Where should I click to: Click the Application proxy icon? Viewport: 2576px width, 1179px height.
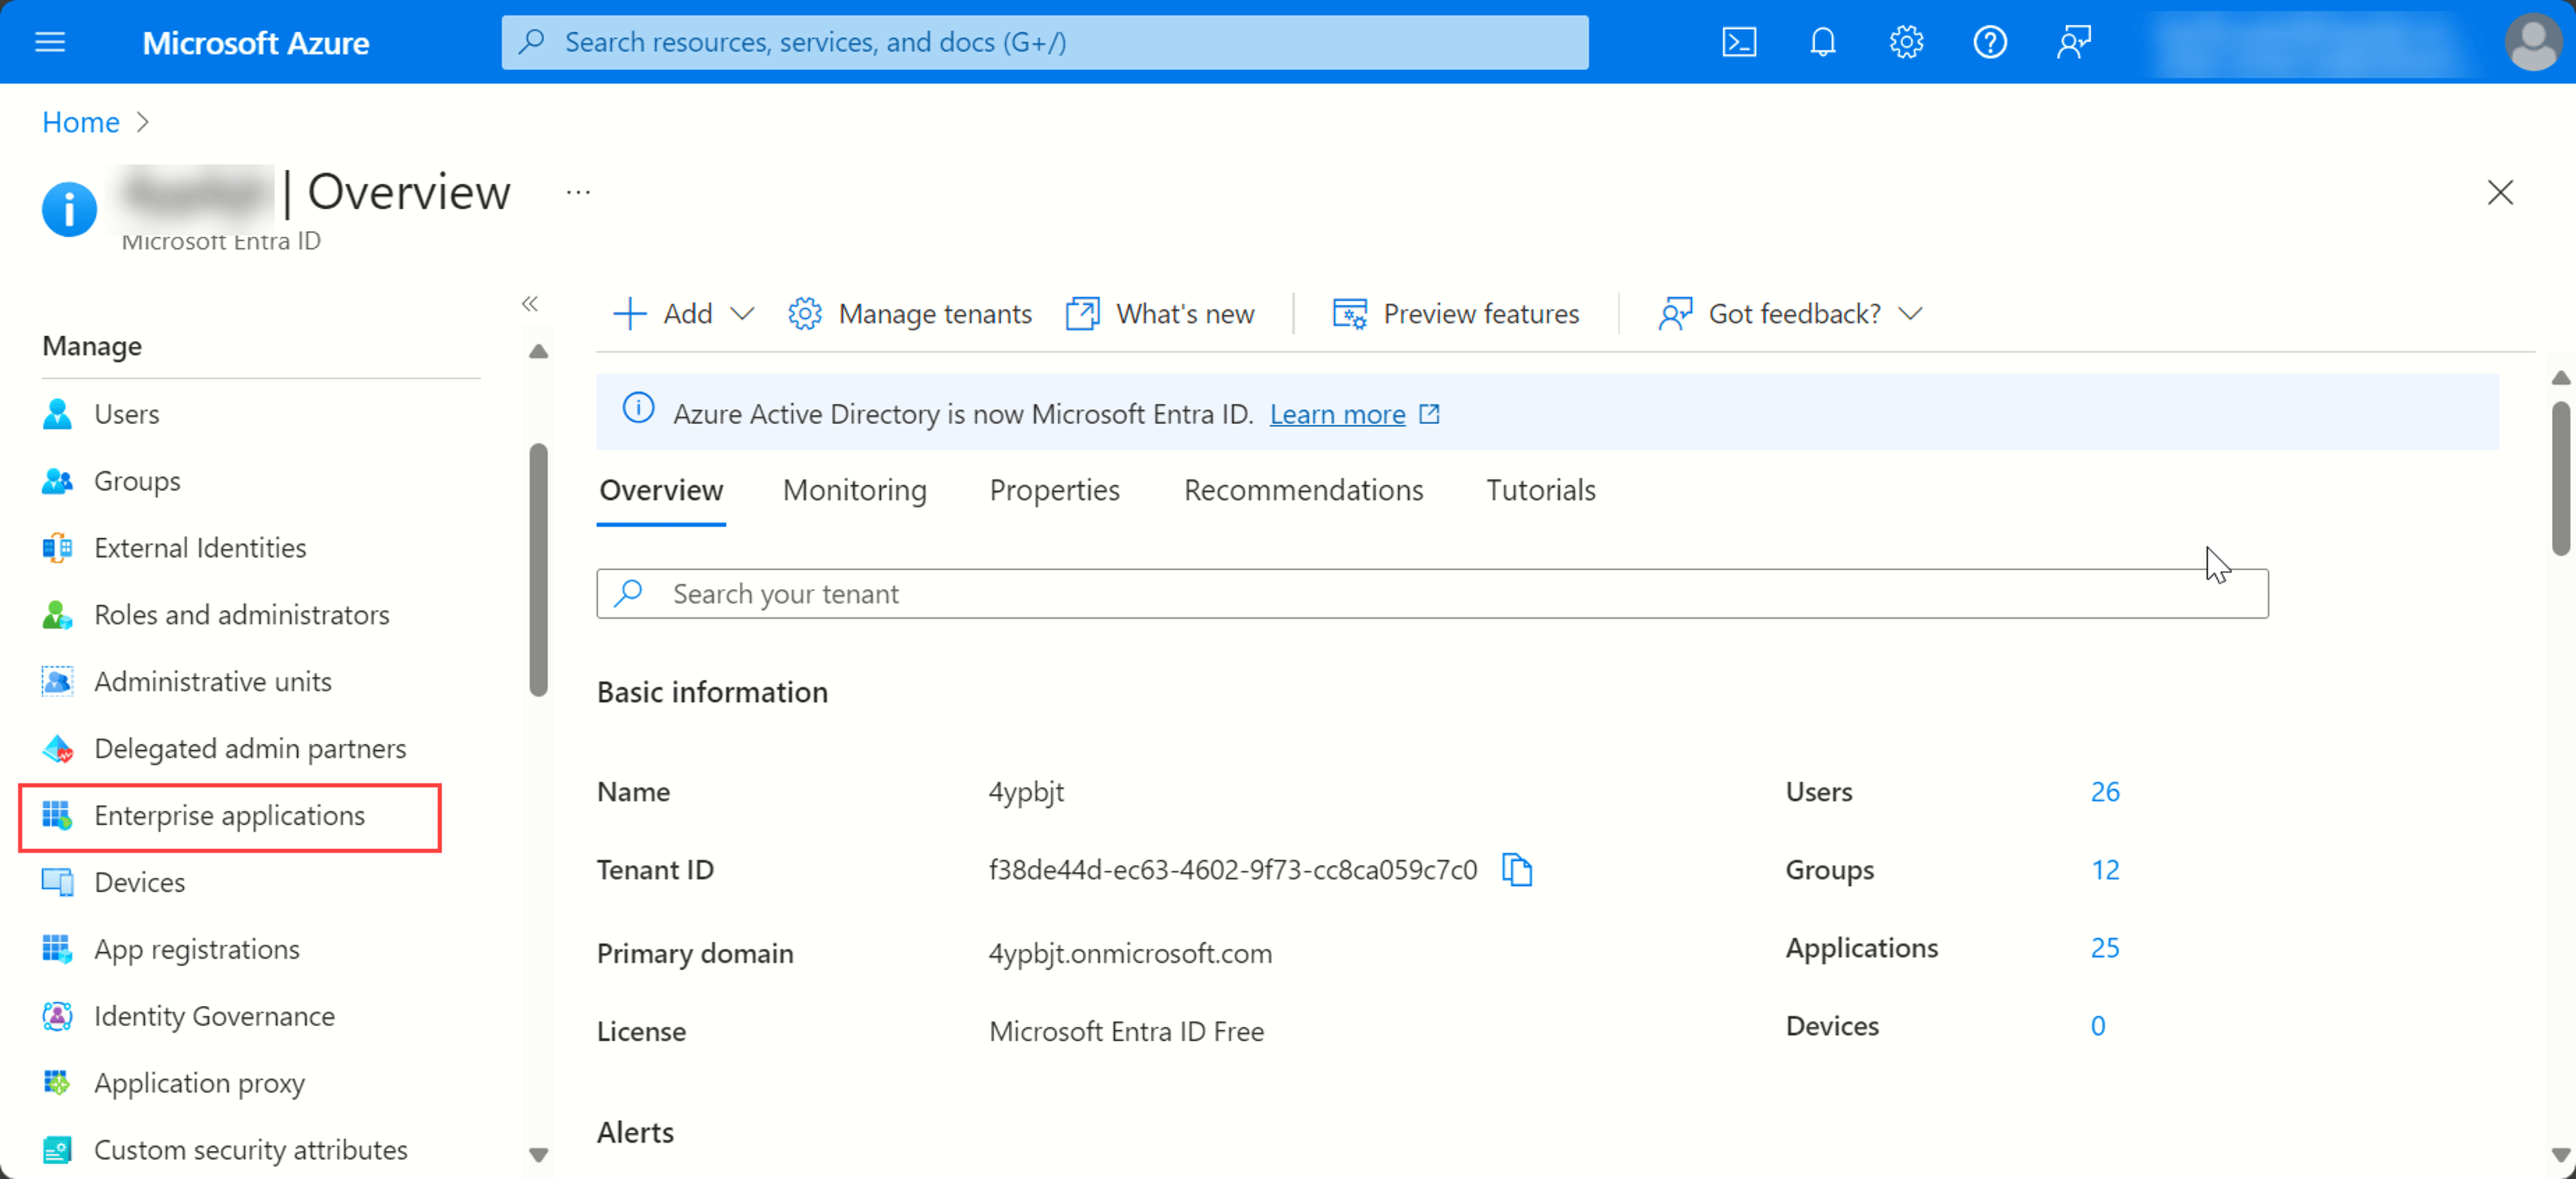[57, 1083]
